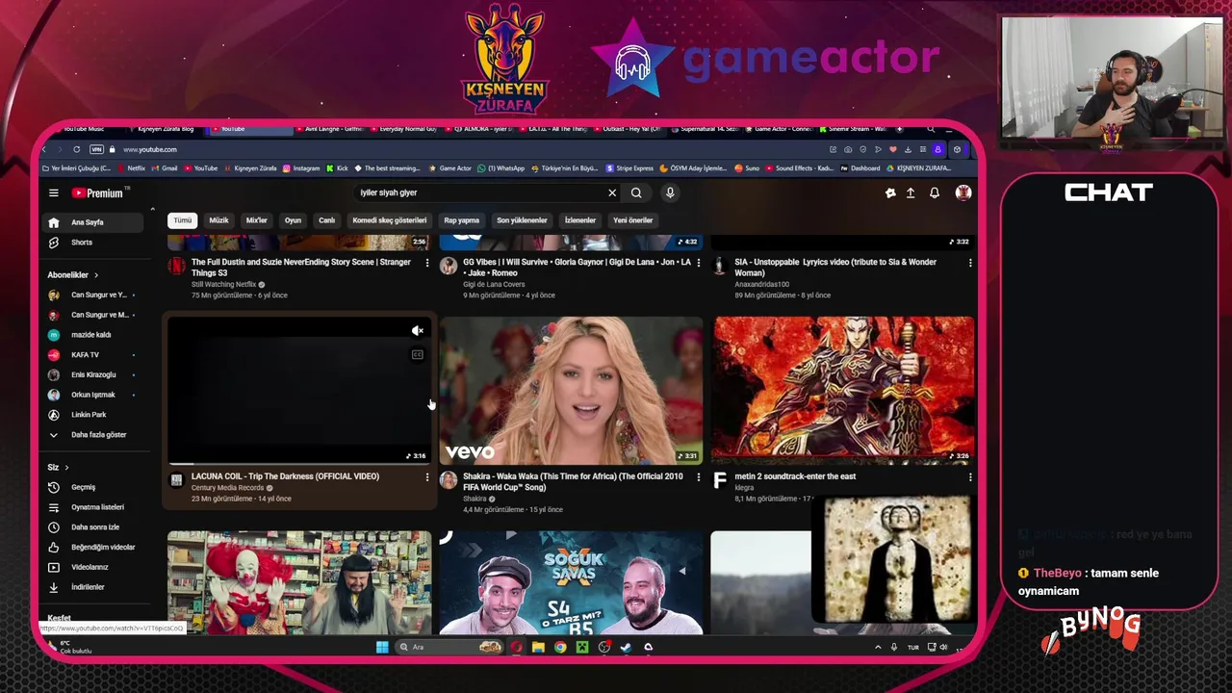Open Daha sonra izle list
1232x693 pixels.
94,527
